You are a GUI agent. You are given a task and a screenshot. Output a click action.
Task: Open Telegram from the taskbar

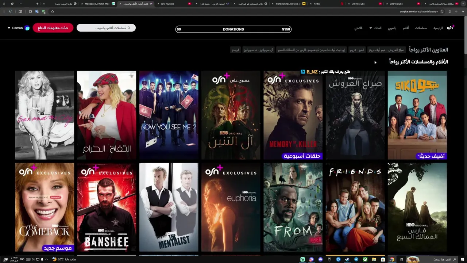point(356,259)
